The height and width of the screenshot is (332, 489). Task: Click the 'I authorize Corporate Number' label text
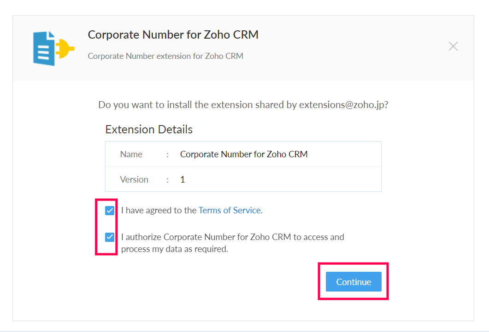pyautogui.click(x=232, y=237)
